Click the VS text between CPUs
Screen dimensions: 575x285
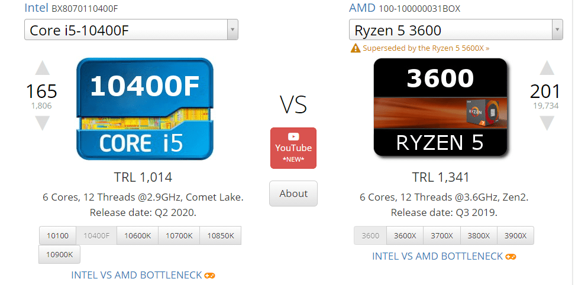[x=293, y=104]
